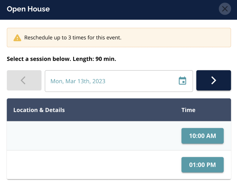Select the 10:00 AM session
The height and width of the screenshot is (183, 237).
click(x=202, y=136)
